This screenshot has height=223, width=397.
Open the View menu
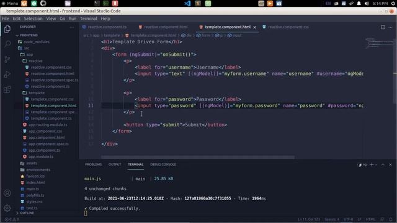[x=51, y=19]
